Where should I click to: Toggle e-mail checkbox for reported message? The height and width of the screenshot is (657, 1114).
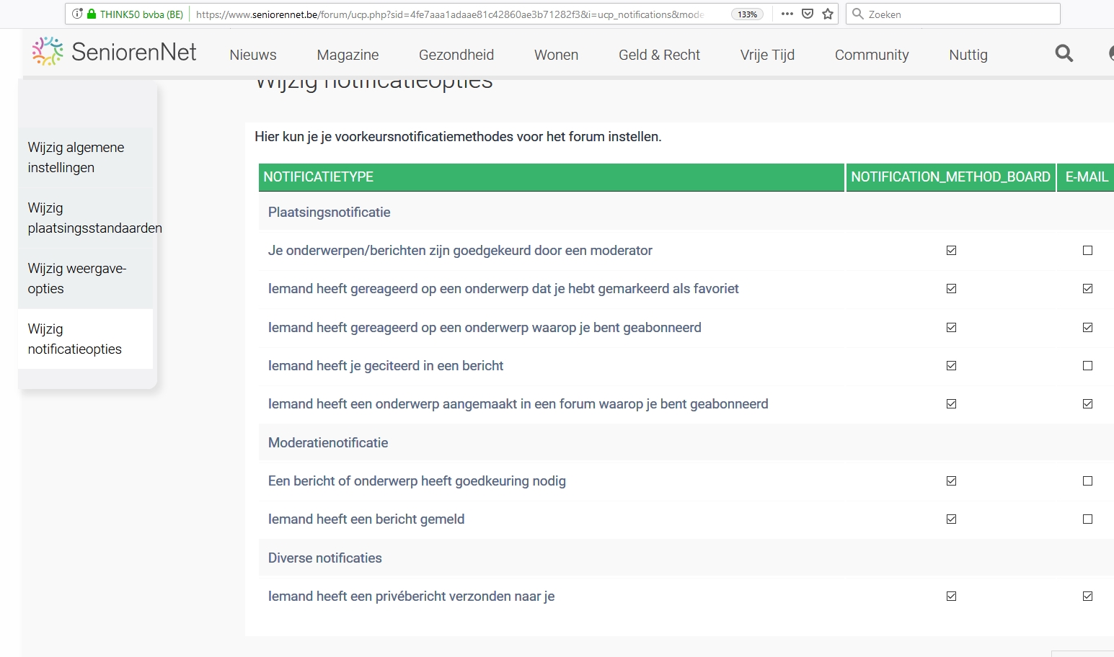point(1087,519)
